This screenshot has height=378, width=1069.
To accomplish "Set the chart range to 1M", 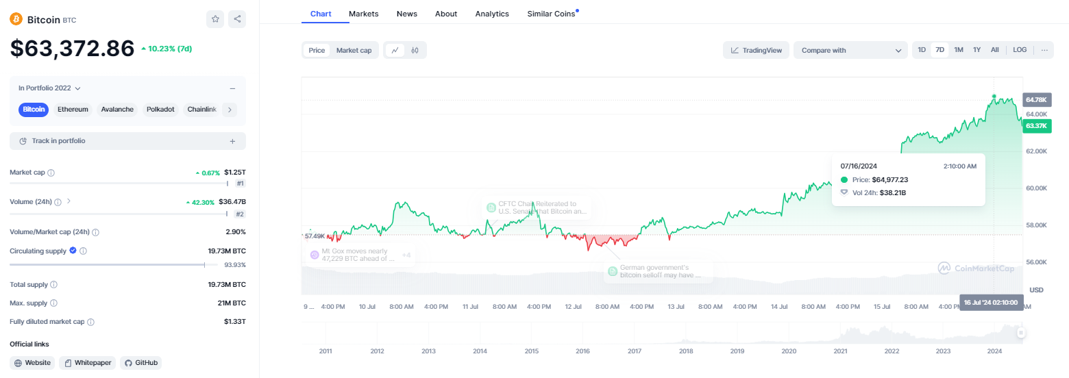I will [959, 50].
